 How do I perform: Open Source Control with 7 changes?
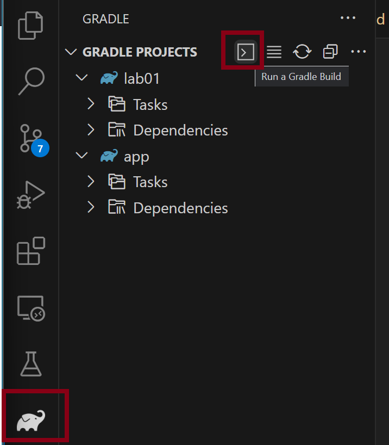tap(30, 138)
